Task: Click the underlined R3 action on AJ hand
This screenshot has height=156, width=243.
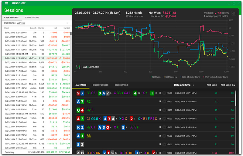Action: 89,136
